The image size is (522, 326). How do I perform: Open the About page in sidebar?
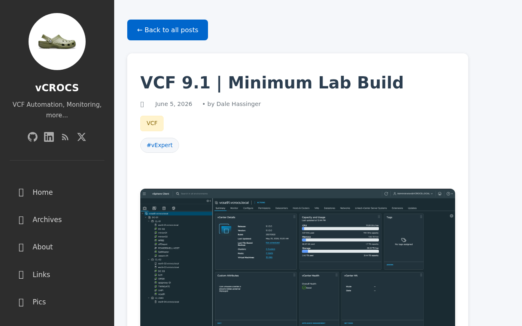pyautogui.click(x=57, y=247)
